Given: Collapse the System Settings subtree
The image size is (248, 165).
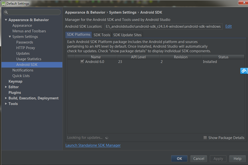Looking at the screenshot, I should tap(10, 37).
